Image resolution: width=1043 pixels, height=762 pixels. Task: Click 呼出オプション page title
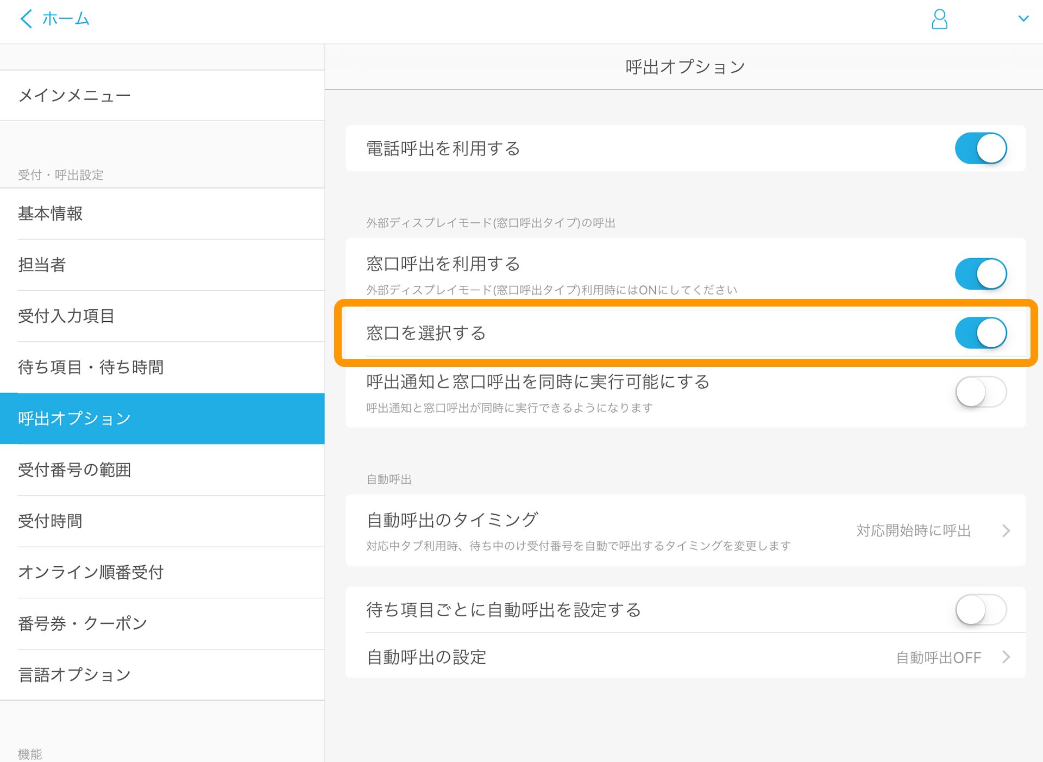pos(685,67)
